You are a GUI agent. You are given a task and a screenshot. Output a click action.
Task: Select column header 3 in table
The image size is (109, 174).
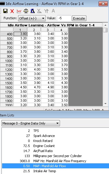48,30
